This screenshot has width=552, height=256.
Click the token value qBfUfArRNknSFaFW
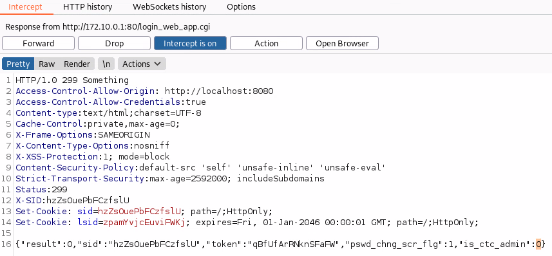[x=294, y=244]
